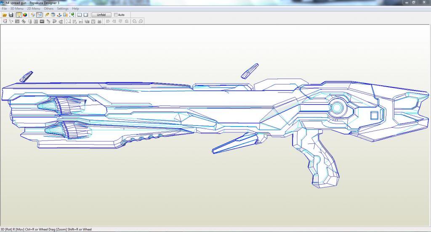Click the blue cylinder model icon
The image size is (431, 232).
pyautogui.click(x=53, y=15)
